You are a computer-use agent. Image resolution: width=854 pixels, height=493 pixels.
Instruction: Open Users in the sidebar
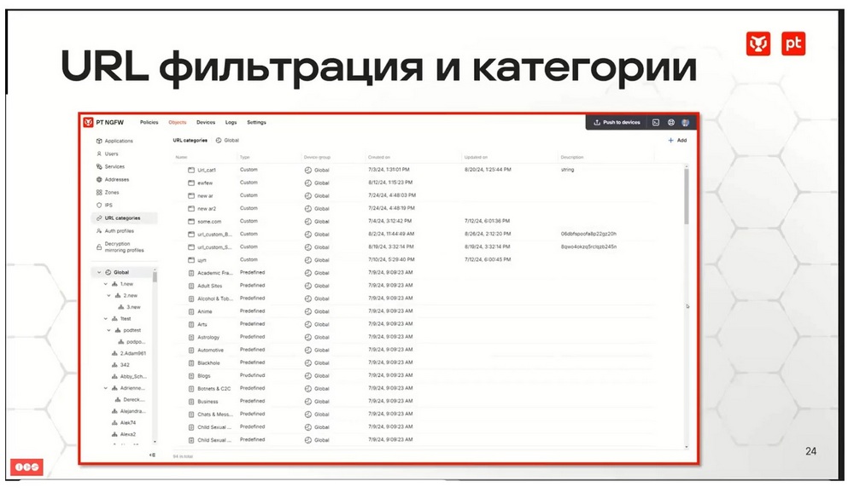coord(108,154)
